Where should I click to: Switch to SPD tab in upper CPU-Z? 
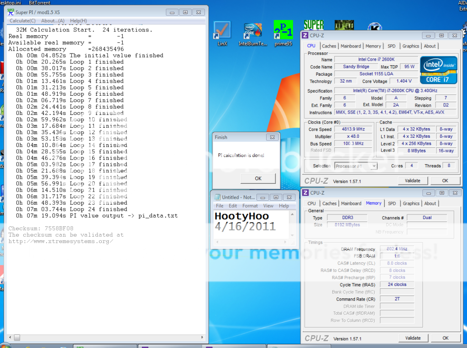pyautogui.click(x=391, y=46)
